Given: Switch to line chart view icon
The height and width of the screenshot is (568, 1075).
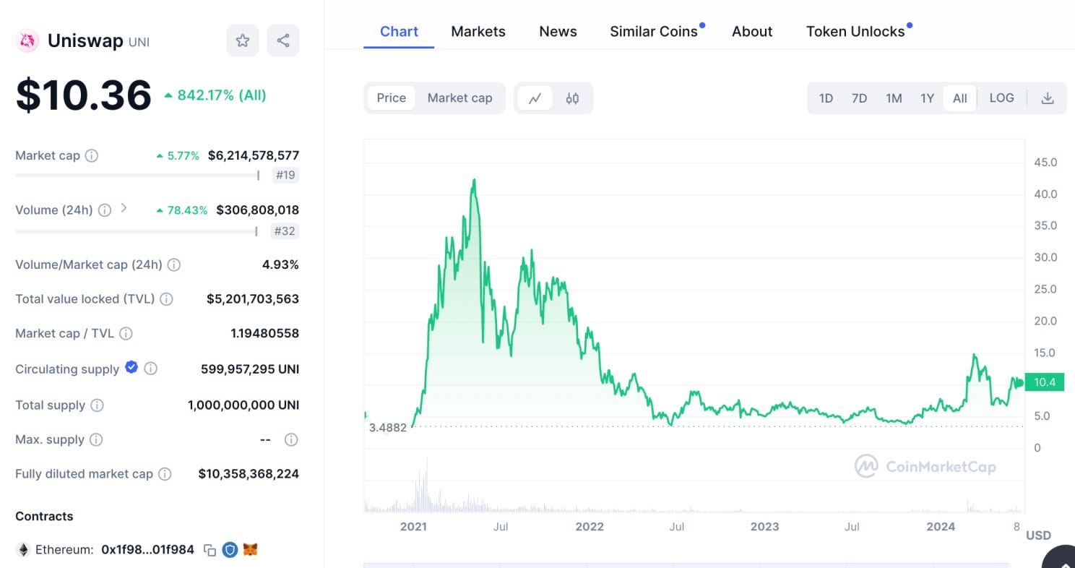Looking at the screenshot, I should [535, 98].
